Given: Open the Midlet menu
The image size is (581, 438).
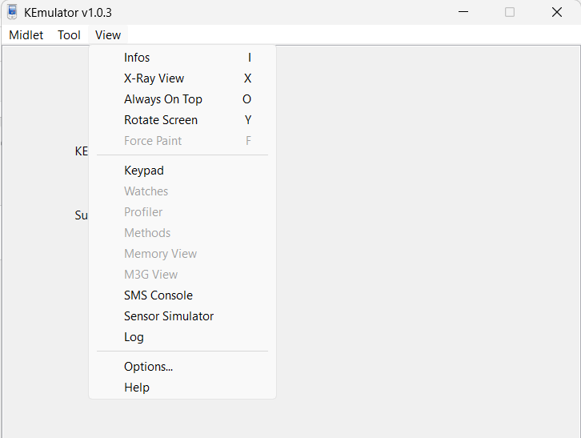Looking at the screenshot, I should pos(26,35).
